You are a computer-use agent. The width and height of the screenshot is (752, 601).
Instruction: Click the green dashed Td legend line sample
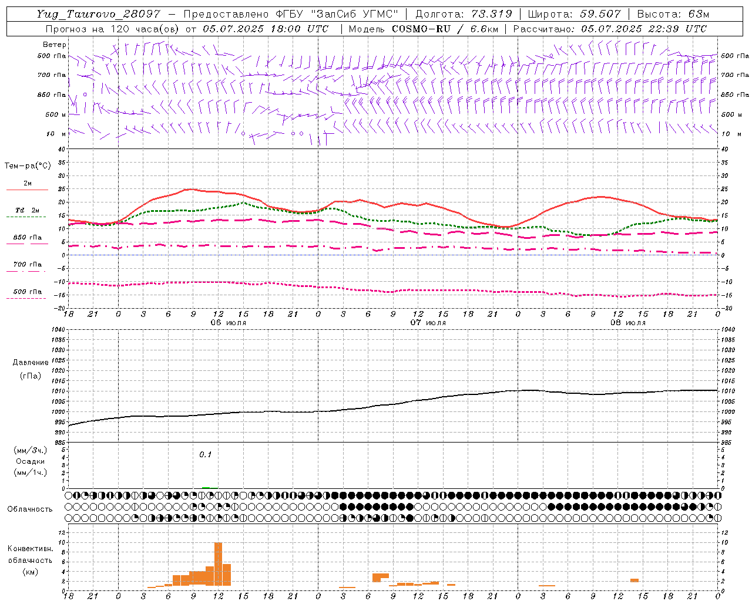click(x=26, y=217)
